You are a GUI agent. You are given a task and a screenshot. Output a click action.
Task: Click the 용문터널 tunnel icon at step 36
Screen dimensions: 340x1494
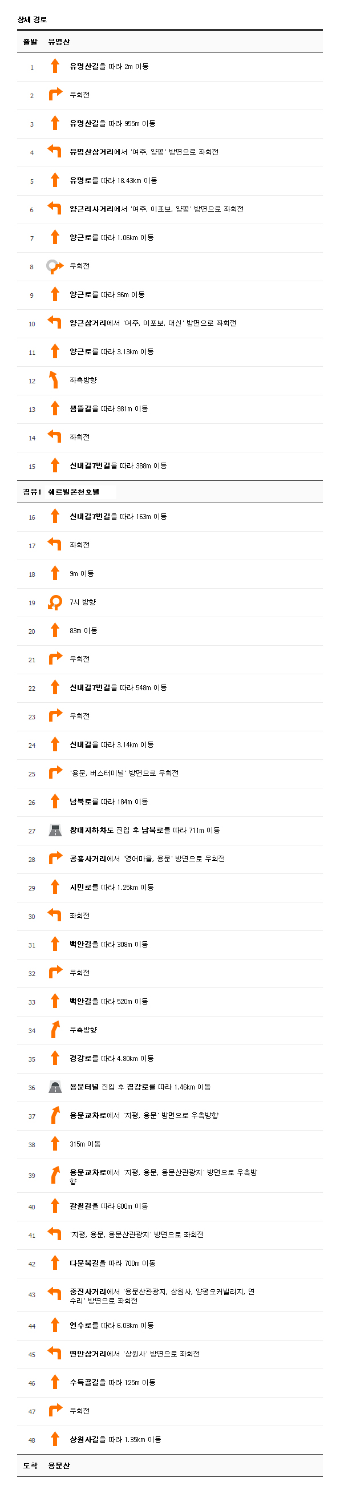tap(55, 1087)
